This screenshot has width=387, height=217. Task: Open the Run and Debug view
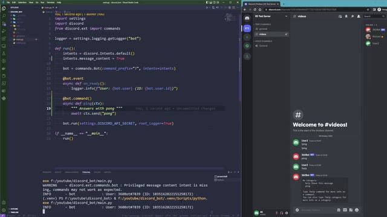tap(4, 31)
